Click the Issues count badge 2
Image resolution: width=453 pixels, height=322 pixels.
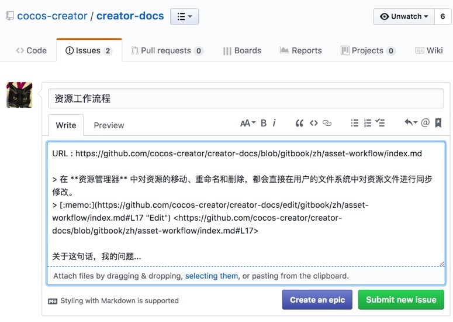click(x=108, y=51)
